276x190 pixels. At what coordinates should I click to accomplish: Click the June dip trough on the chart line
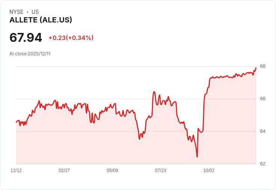coord(139,139)
